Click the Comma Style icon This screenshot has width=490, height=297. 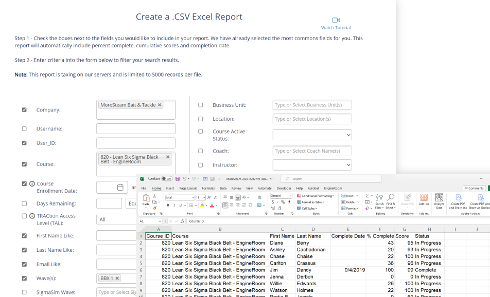pyautogui.click(x=289, y=202)
